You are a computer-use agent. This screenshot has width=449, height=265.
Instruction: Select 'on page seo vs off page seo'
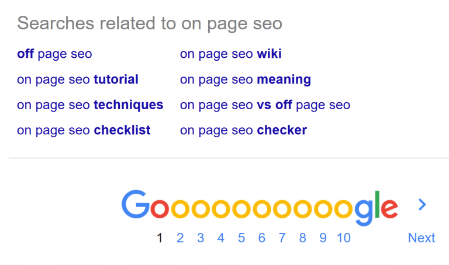pos(265,105)
